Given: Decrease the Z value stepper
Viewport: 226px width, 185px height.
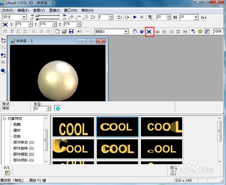Looking at the screenshot, I should tap(78, 26).
